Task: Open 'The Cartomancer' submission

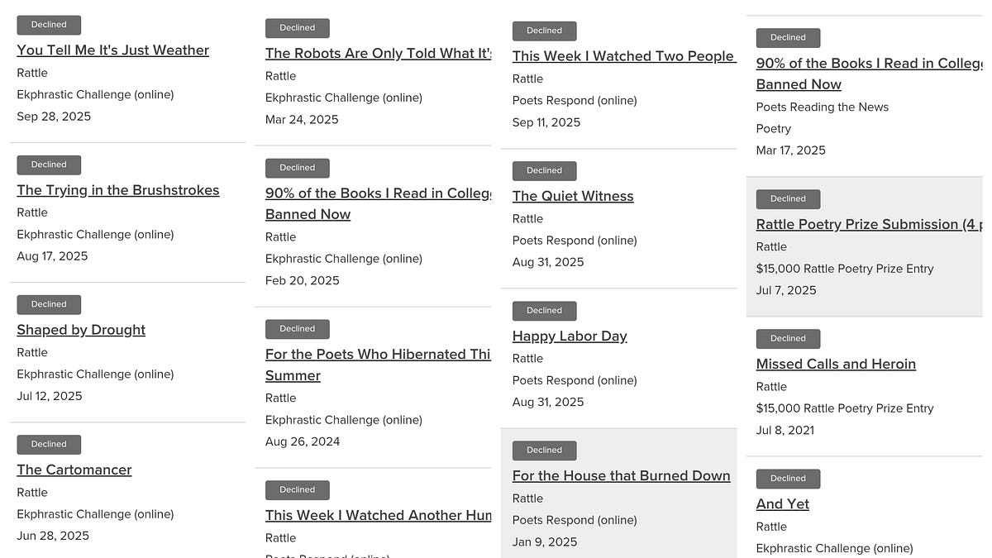Action: pyautogui.click(x=74, y=469)
